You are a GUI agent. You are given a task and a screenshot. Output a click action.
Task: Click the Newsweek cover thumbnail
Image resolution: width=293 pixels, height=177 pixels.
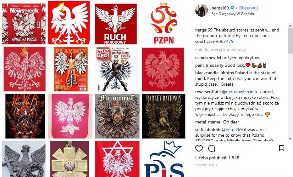(x=24, y=24)
